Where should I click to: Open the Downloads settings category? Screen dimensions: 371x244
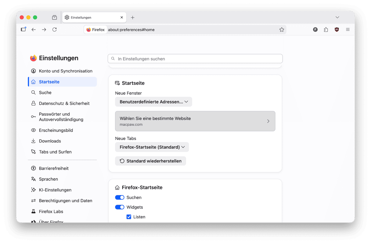tap(62, 141)
